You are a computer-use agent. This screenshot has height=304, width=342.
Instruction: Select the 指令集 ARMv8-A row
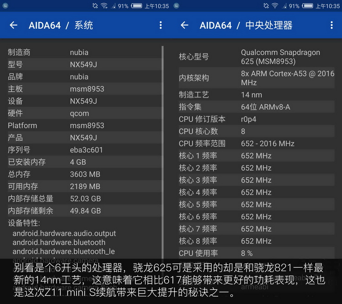256,107
